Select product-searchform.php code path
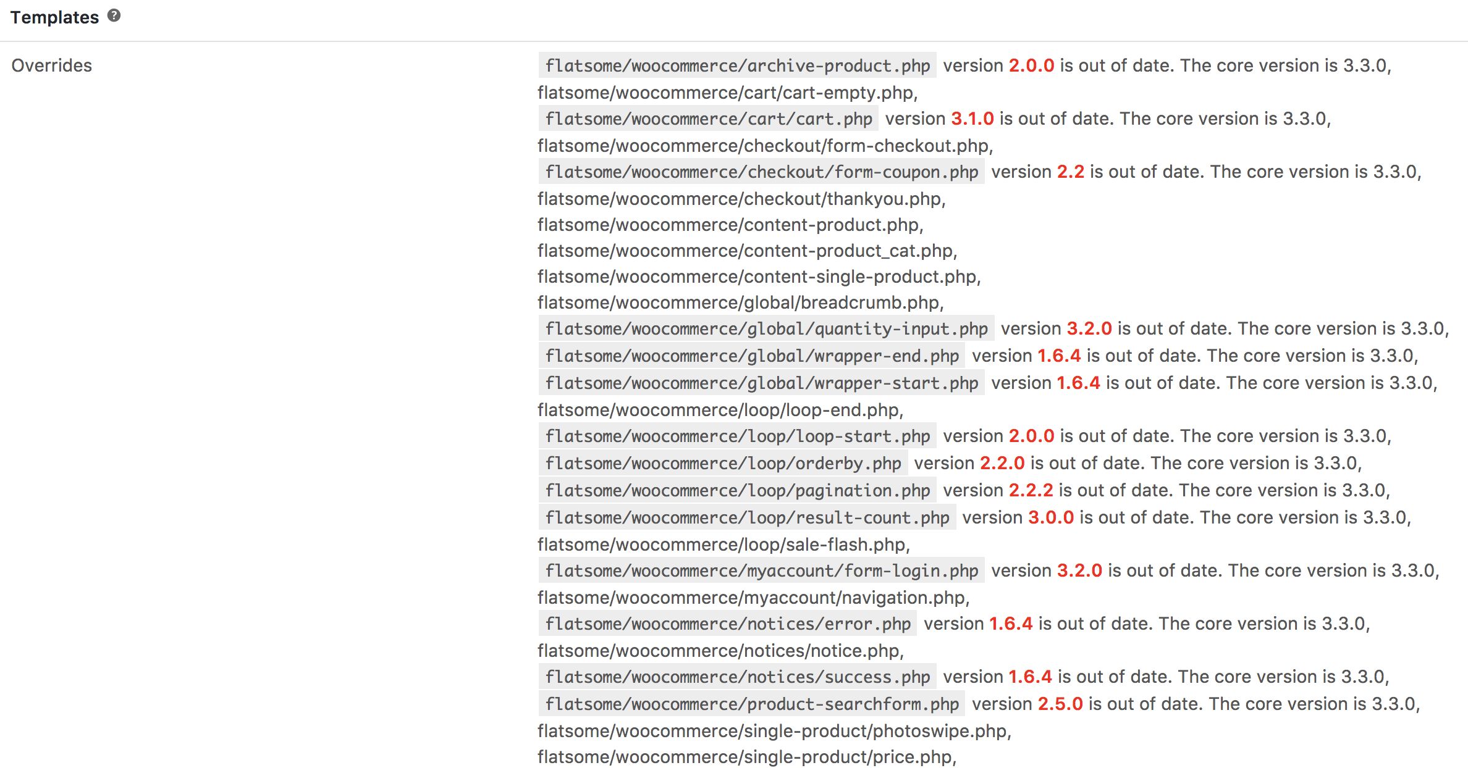This screenshot has width=1468, height=768. (751, 704)
